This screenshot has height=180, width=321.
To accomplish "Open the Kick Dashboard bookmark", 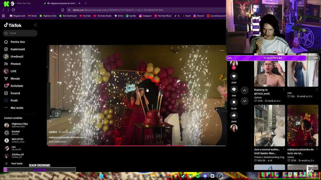I will pos(68,16).
